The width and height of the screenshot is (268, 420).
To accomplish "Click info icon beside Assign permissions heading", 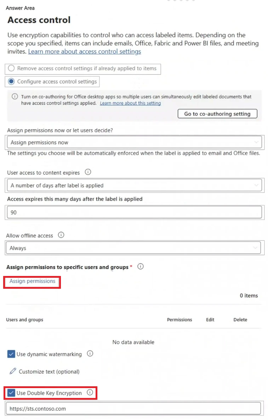I will click(141, 267).
